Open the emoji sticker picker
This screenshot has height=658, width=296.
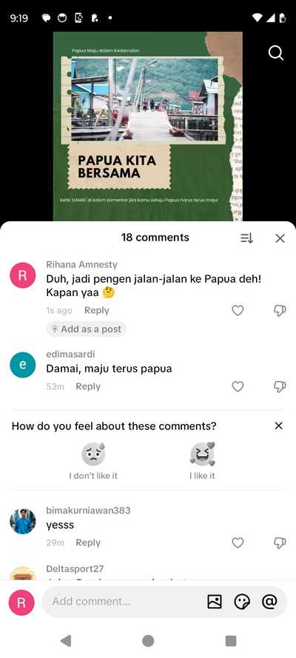click(x=242, y=602)
